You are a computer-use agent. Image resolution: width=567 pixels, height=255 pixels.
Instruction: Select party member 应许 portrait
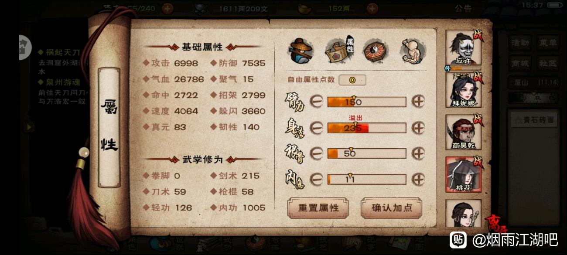[x=463, y=48]
